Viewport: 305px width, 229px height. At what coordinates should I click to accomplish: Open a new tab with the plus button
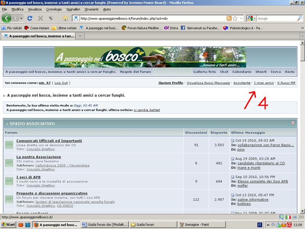(x=80, y=36)
